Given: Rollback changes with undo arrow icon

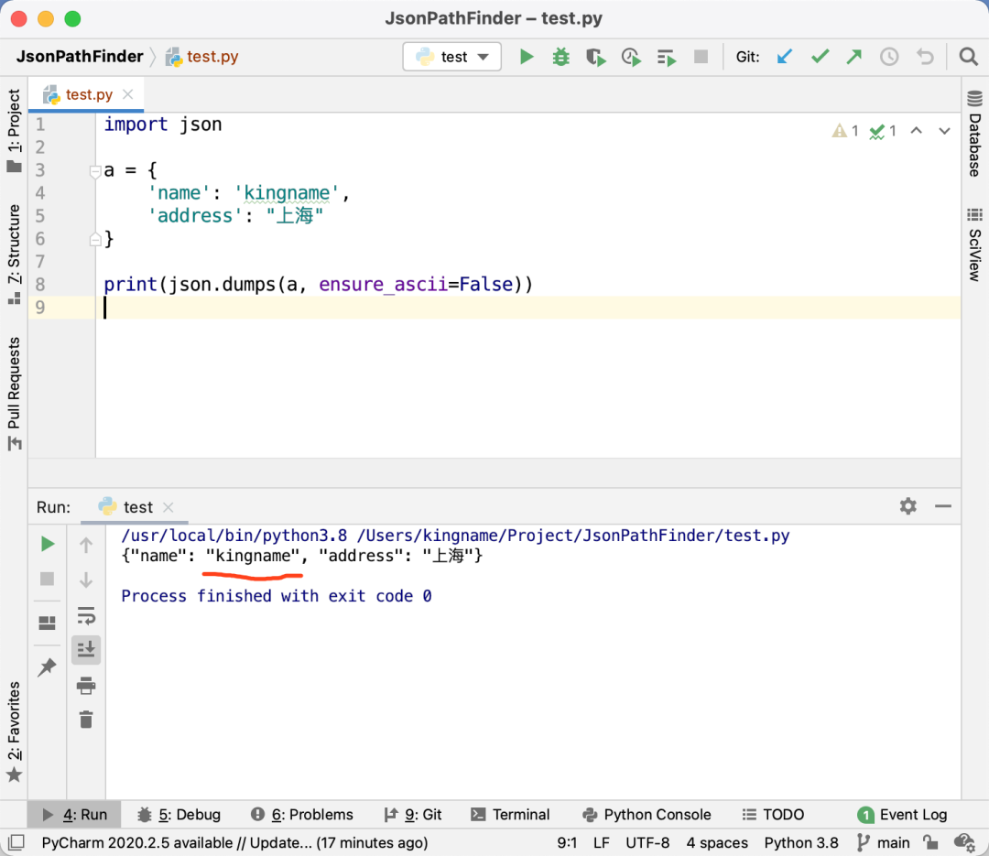Looking at the screenshot, I should pos(925,57).
